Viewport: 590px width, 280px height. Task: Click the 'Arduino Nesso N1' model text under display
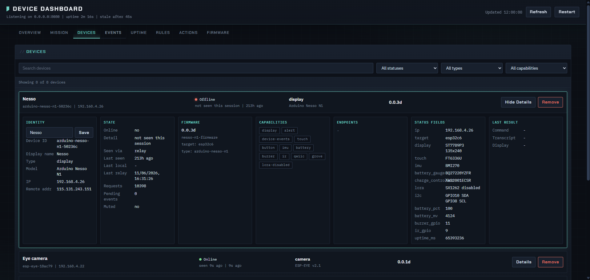[x=306, y=106]
